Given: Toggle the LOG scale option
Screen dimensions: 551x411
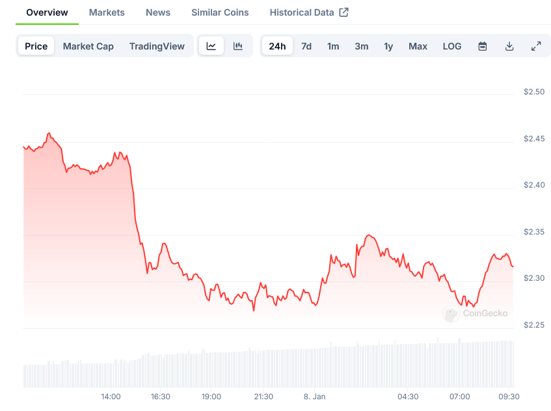Looking at the screenshot, I should 452,46.
